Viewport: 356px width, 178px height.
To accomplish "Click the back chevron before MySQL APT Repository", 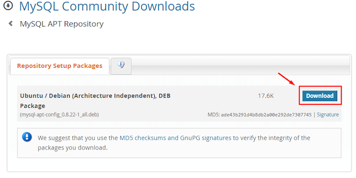I will [x=11, y=23].
